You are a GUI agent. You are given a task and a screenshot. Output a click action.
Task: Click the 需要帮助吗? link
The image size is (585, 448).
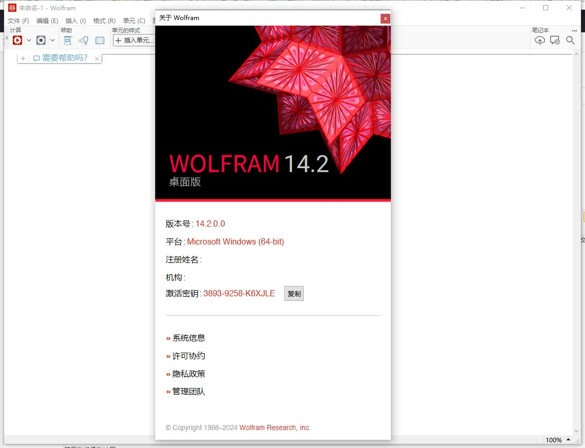pyautogui.click(x=65, y=58)
